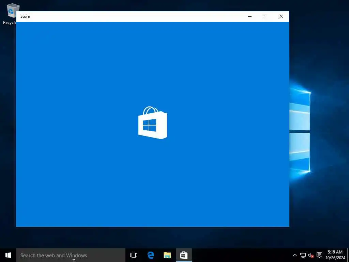Click the Search the web and Windows box

tap(71, 255)
